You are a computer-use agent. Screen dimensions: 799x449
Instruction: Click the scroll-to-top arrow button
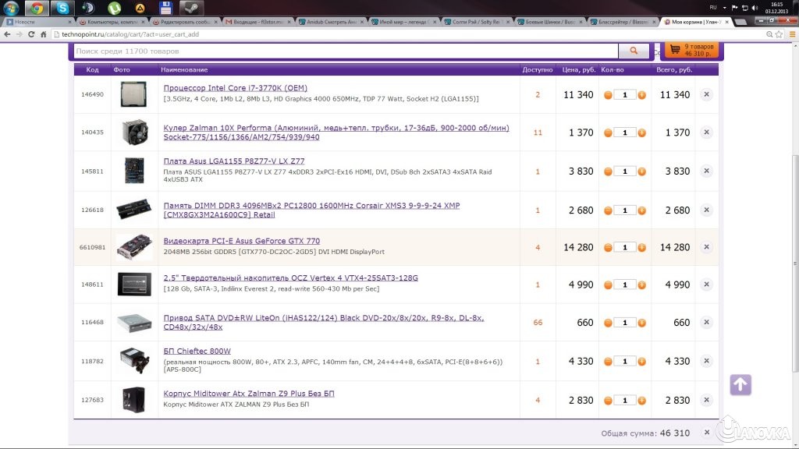[740, 384]
